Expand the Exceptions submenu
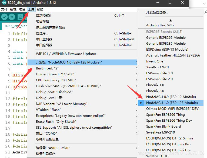 point(82,116)
